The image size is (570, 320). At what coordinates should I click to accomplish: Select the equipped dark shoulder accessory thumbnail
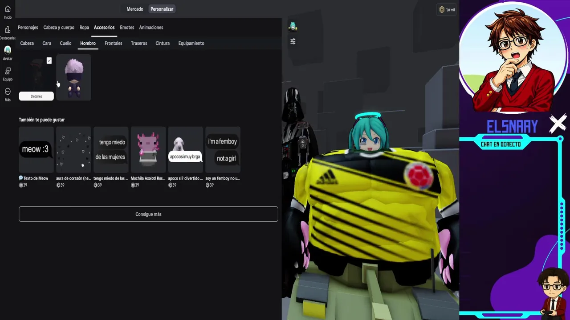pos(36,73)
